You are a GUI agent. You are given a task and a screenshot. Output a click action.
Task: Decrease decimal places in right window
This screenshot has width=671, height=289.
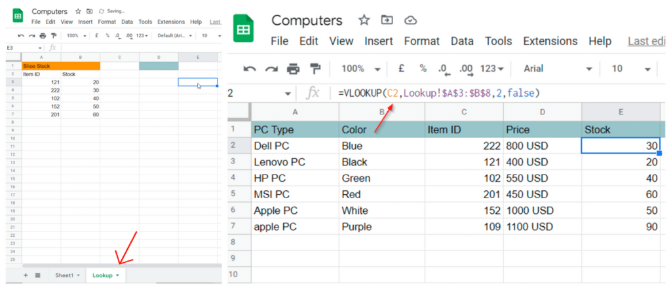[444, 69]
